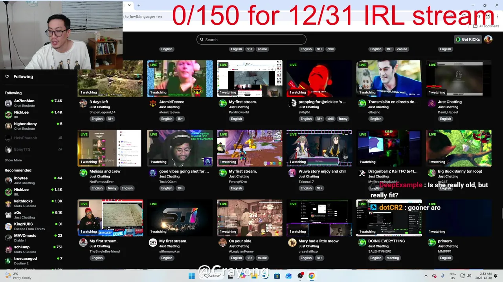503x282 pixels.
Task: Select 'music' tag under AlogicianKenny
Action: click(x=262, y=258)
